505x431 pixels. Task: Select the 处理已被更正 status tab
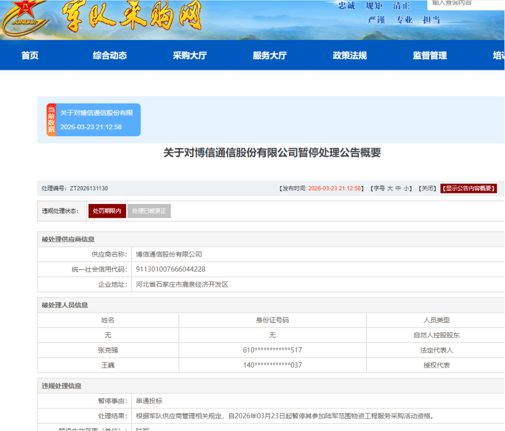[x=149, y=211]
